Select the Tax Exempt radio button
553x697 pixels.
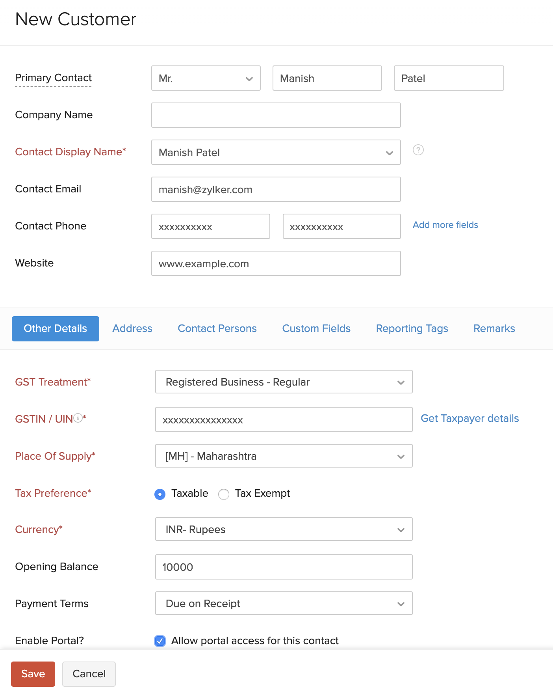click(x=224, y=494)
